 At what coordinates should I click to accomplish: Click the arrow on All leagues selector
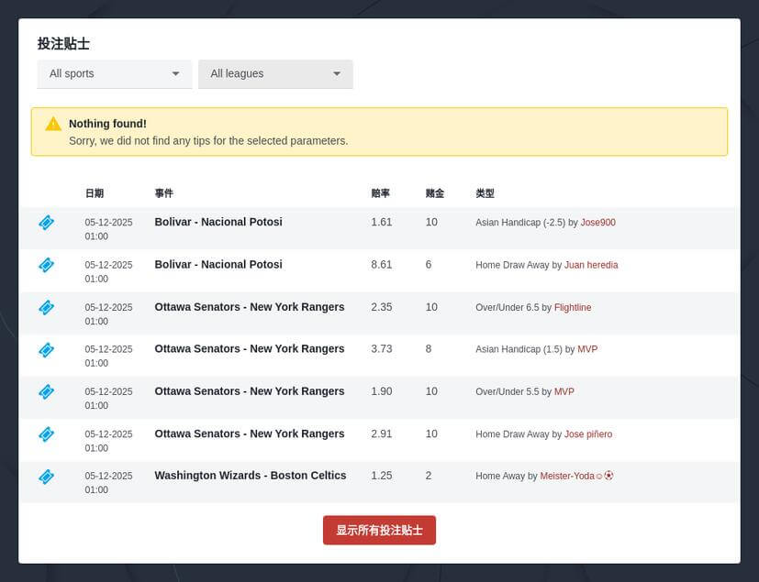(x=337, y=73)
